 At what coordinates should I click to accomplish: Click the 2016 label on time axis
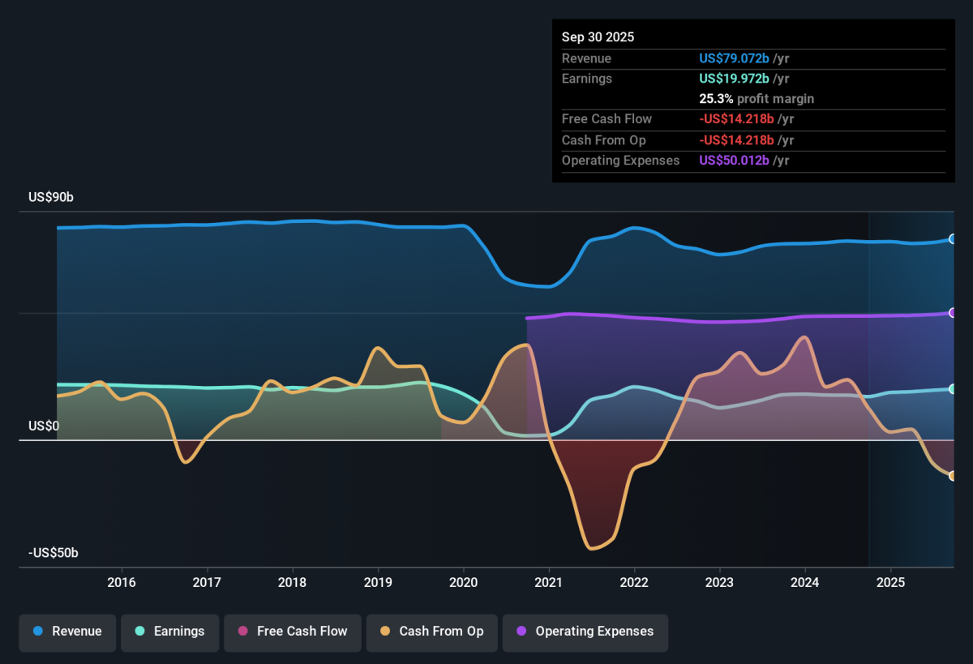point(121,582)
